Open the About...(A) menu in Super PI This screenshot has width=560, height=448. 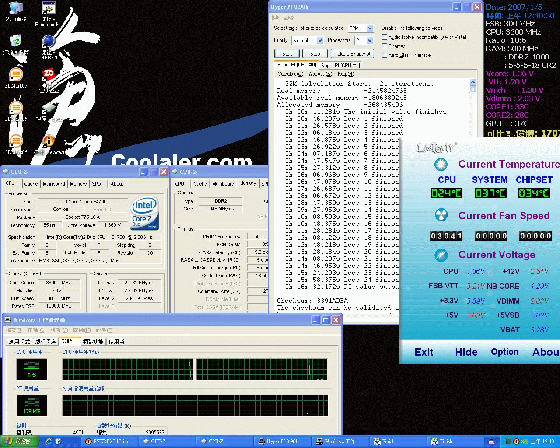tap(320, 74)
